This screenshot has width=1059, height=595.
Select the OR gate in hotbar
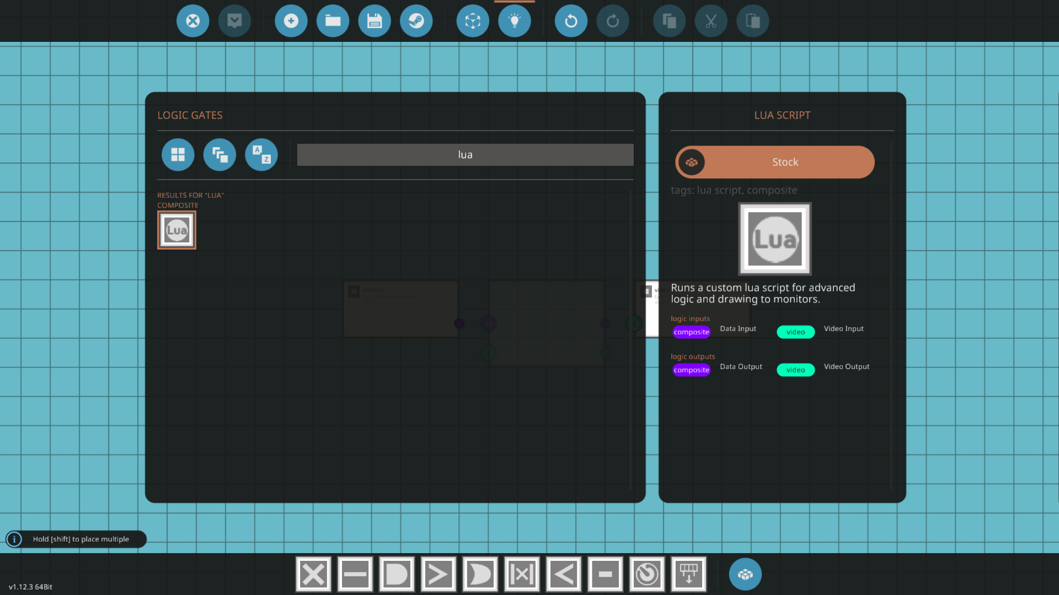(480, 575)
